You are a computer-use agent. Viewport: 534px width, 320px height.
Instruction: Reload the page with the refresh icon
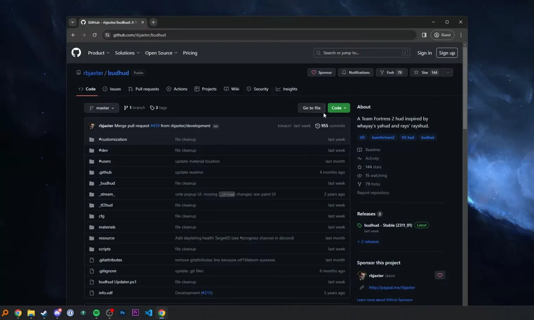(x=95, y=35)
